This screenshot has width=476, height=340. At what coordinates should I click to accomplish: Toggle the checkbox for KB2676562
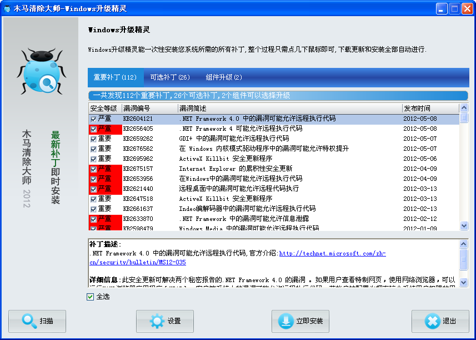(x=93, y=149)
